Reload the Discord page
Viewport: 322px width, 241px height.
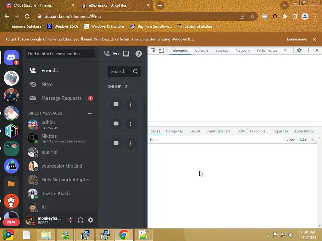click(x=27, y=16)
